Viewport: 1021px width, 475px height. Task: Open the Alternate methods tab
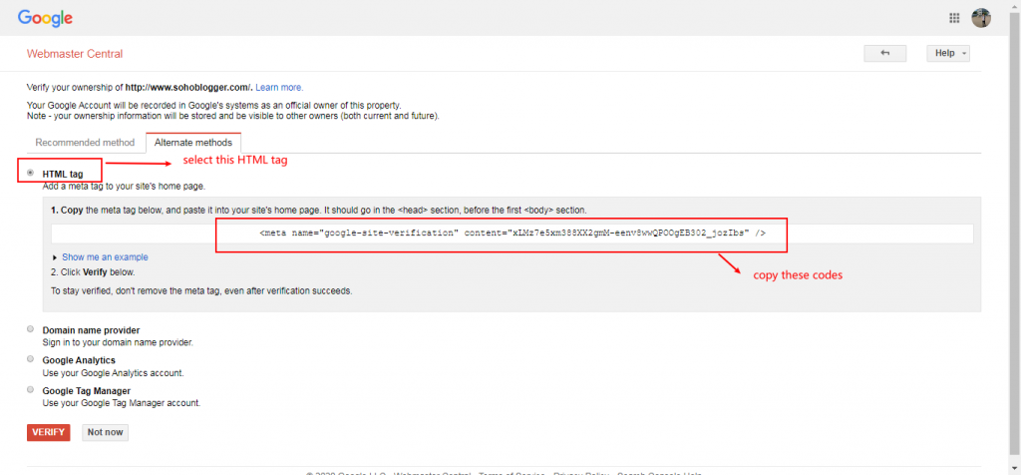pos(192,143)
